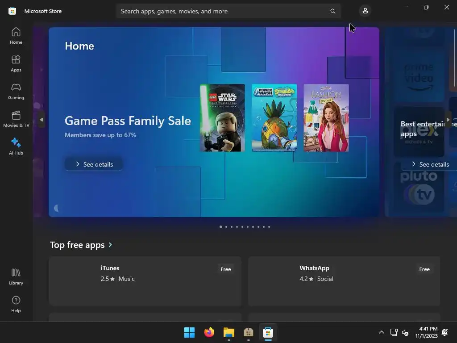This screenshot has height=343, width=457.
Task: Go to previous carousel banner arrow
Action: [42, 119]
